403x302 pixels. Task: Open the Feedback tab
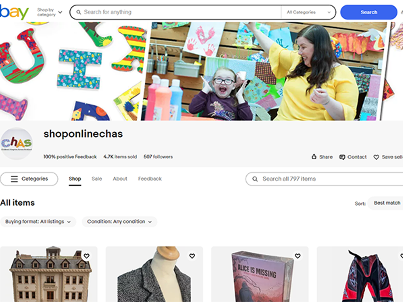[150, 179]
